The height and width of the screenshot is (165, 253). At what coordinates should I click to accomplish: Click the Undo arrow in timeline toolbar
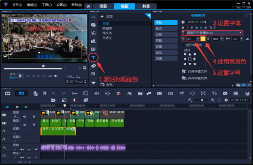tap(53, 93)
